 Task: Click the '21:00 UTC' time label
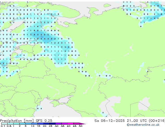(137, 121)
